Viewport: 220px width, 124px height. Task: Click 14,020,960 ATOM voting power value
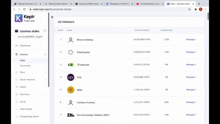pyautogui.click(x=142, y=40)
